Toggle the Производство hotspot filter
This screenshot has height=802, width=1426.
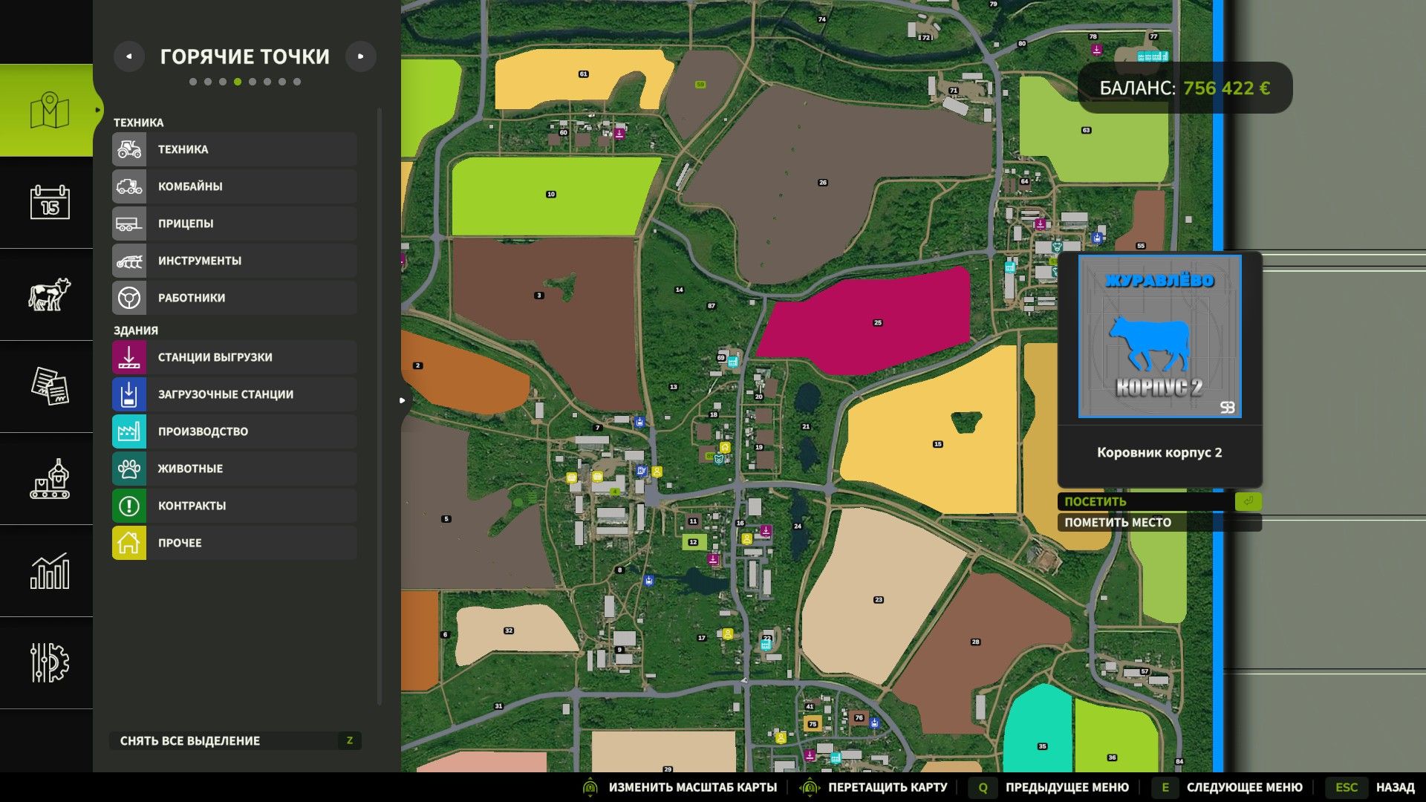click(235, 431)
